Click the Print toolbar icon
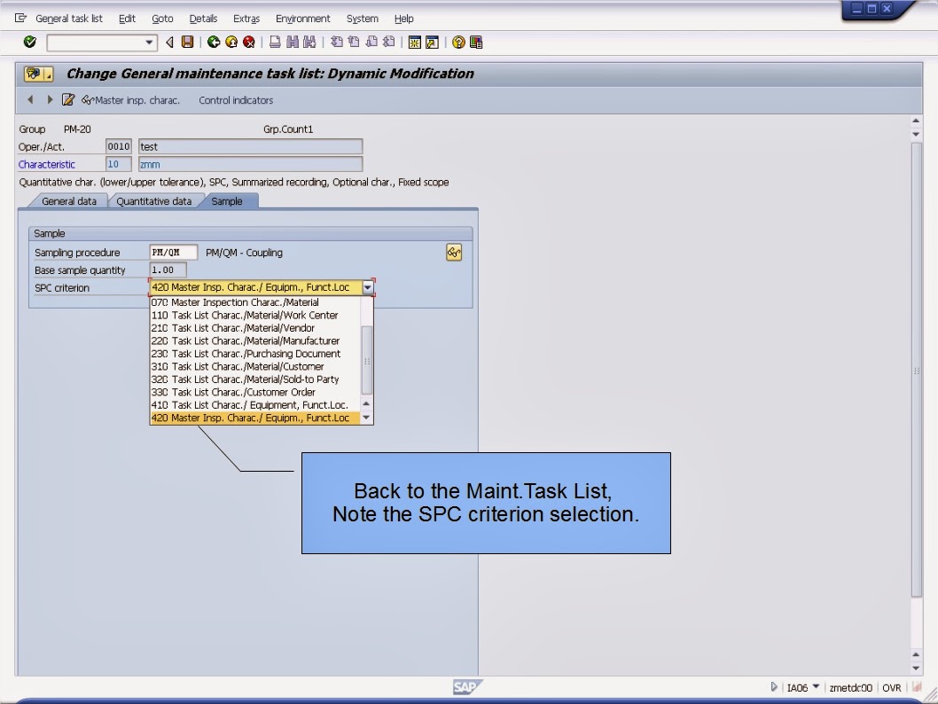The width and height of the screenshot is (938, 704). [273, 42]
